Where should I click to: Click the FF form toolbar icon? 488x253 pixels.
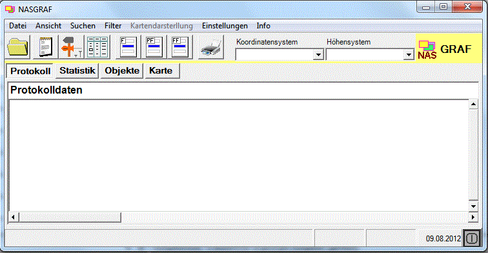tap(180, 47)
